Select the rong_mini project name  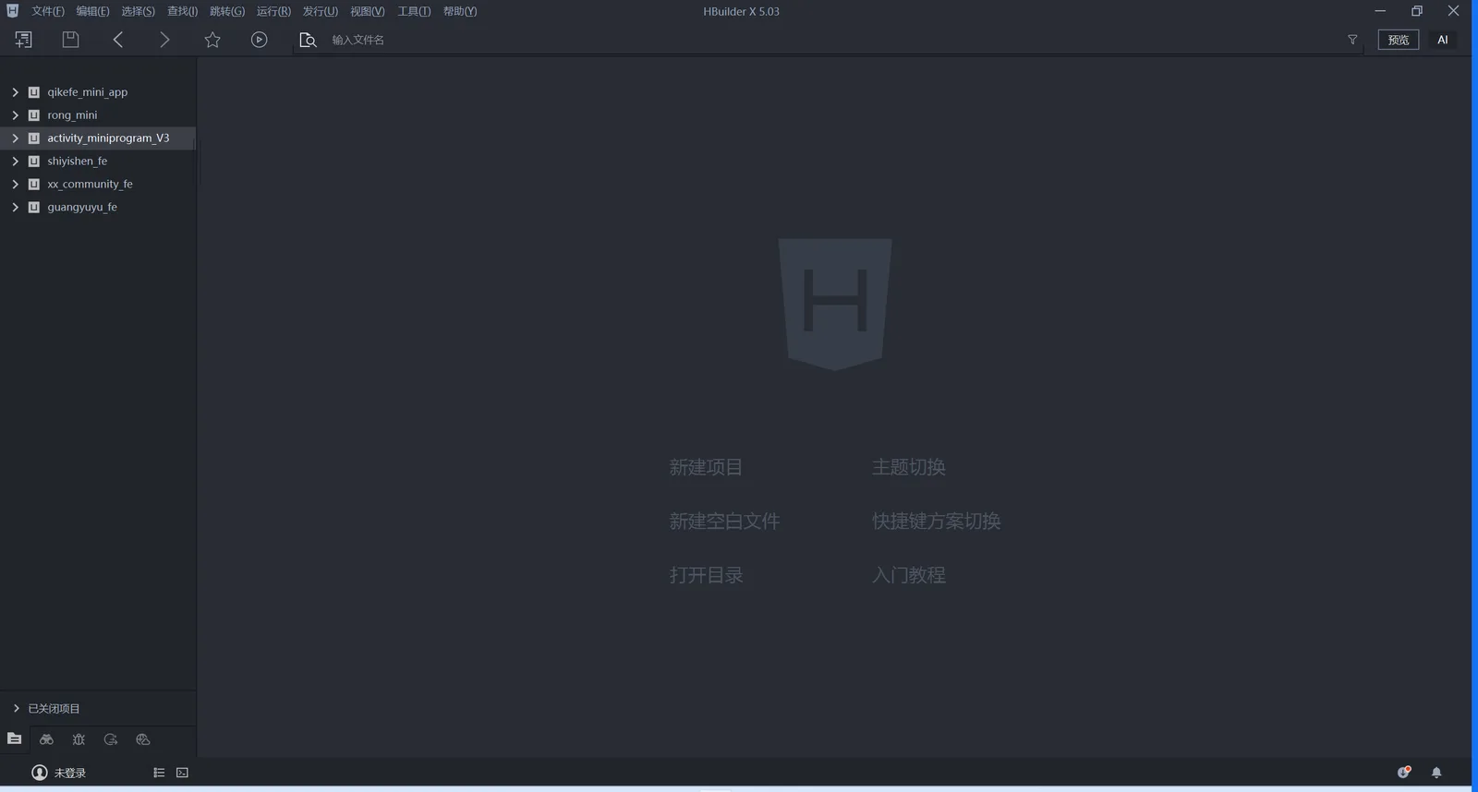coord(72,115)
